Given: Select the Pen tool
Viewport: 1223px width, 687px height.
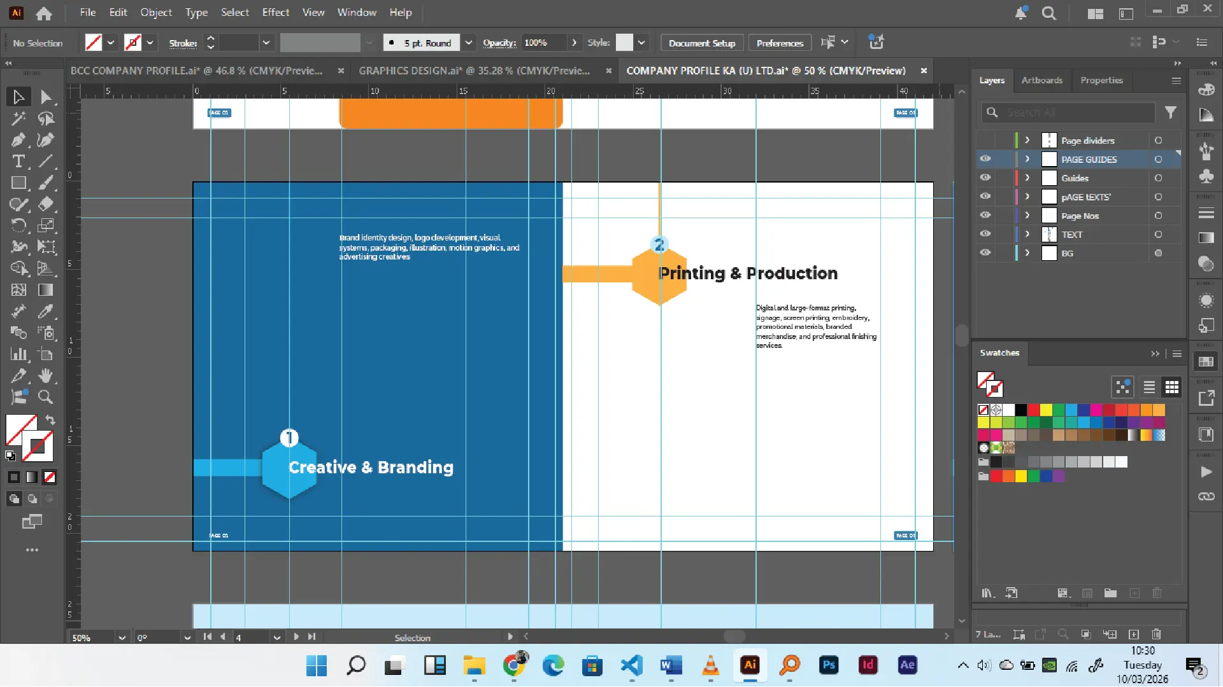Looking at the screenshot, I should point(18,140).
